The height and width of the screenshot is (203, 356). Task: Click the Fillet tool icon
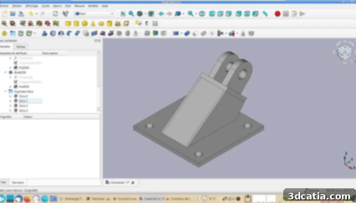coord(69,33)
